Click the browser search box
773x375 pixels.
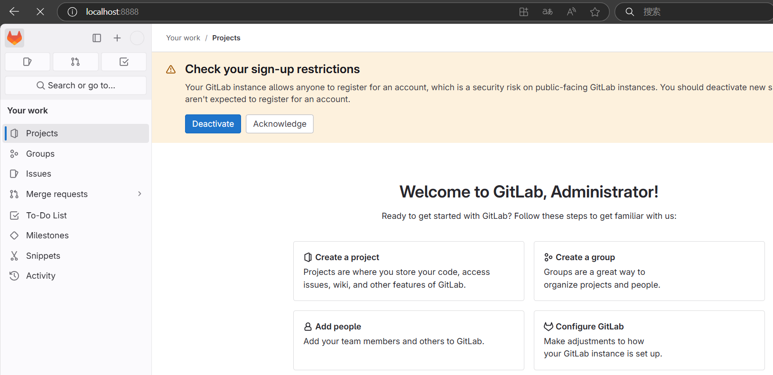(695, 12)
